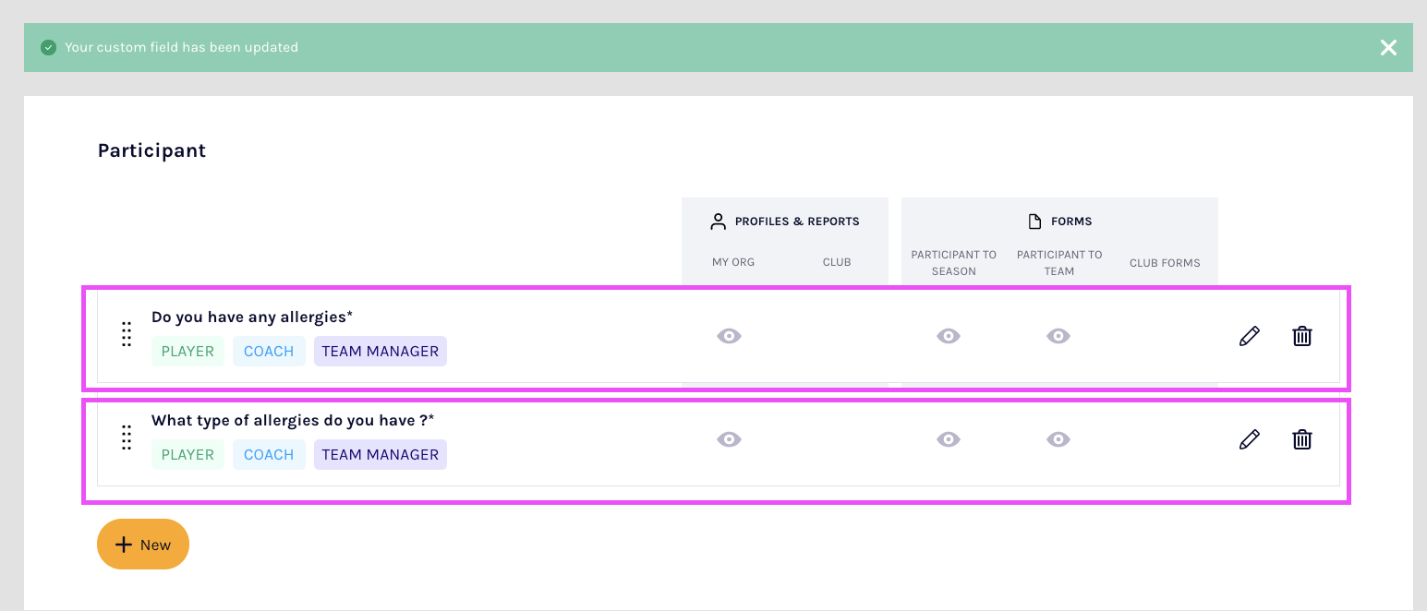Toggle My Org visibility for 'What type' field
The height and width of the screenshot is (611, 1427).
[729, 439]
